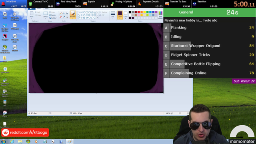The width and height of the screenshot is (256, 144).
Task: Click the Complaining Online poll option
Action: click(x=210, y=73)
